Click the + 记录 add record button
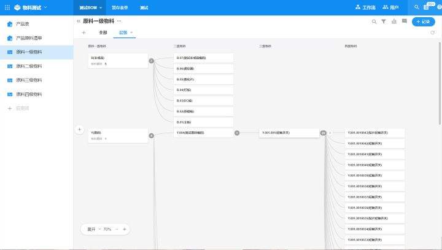This screenshot has height=250, width=442. pyautogui.click(x=424, y=21)
